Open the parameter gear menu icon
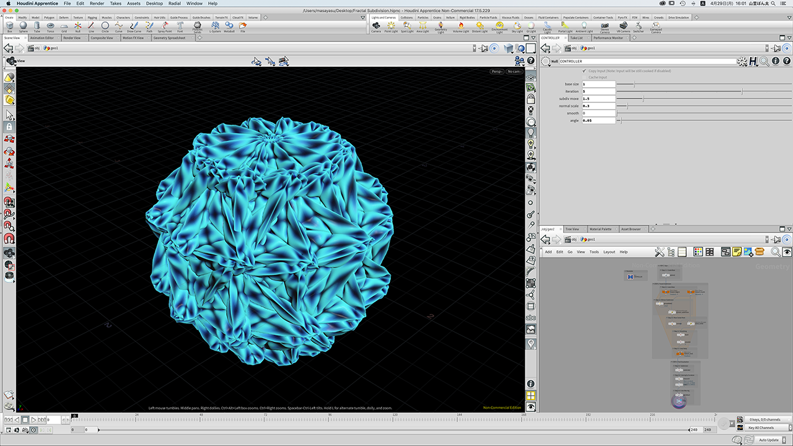Viewport: 793px width, 446px height. (x=741, y=61)
